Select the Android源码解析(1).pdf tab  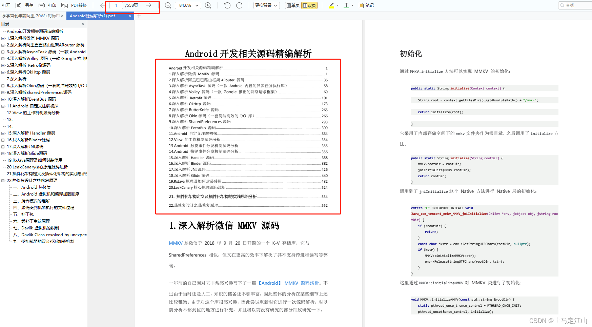point(93,16)
